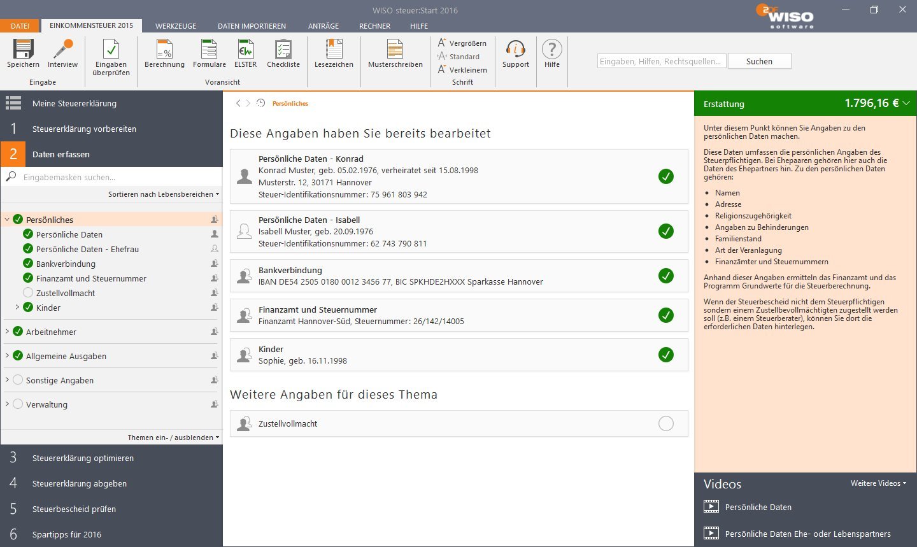
Task: Click the green checkmark for Bankverbindung entry
Action: (x=665, y=276)
